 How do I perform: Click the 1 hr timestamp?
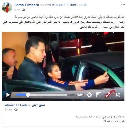coord(17,10)
